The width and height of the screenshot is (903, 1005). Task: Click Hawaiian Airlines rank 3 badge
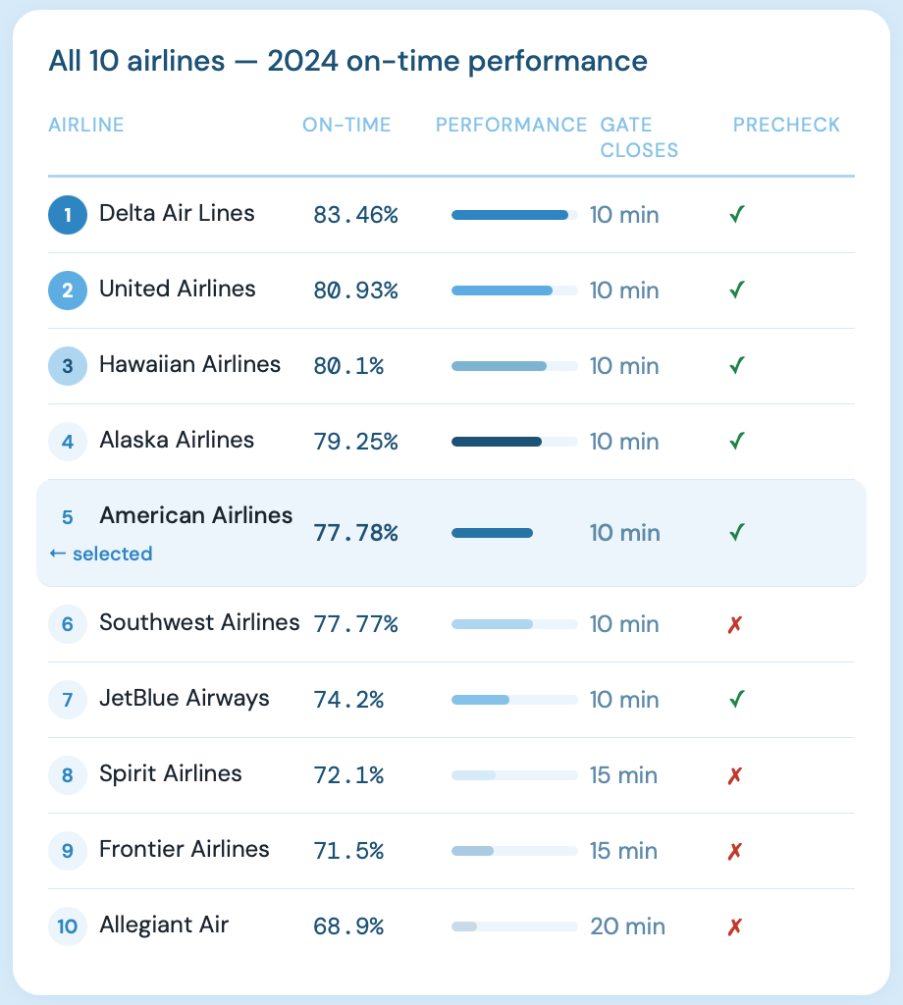pyautogui.click(x=68, y=366)
